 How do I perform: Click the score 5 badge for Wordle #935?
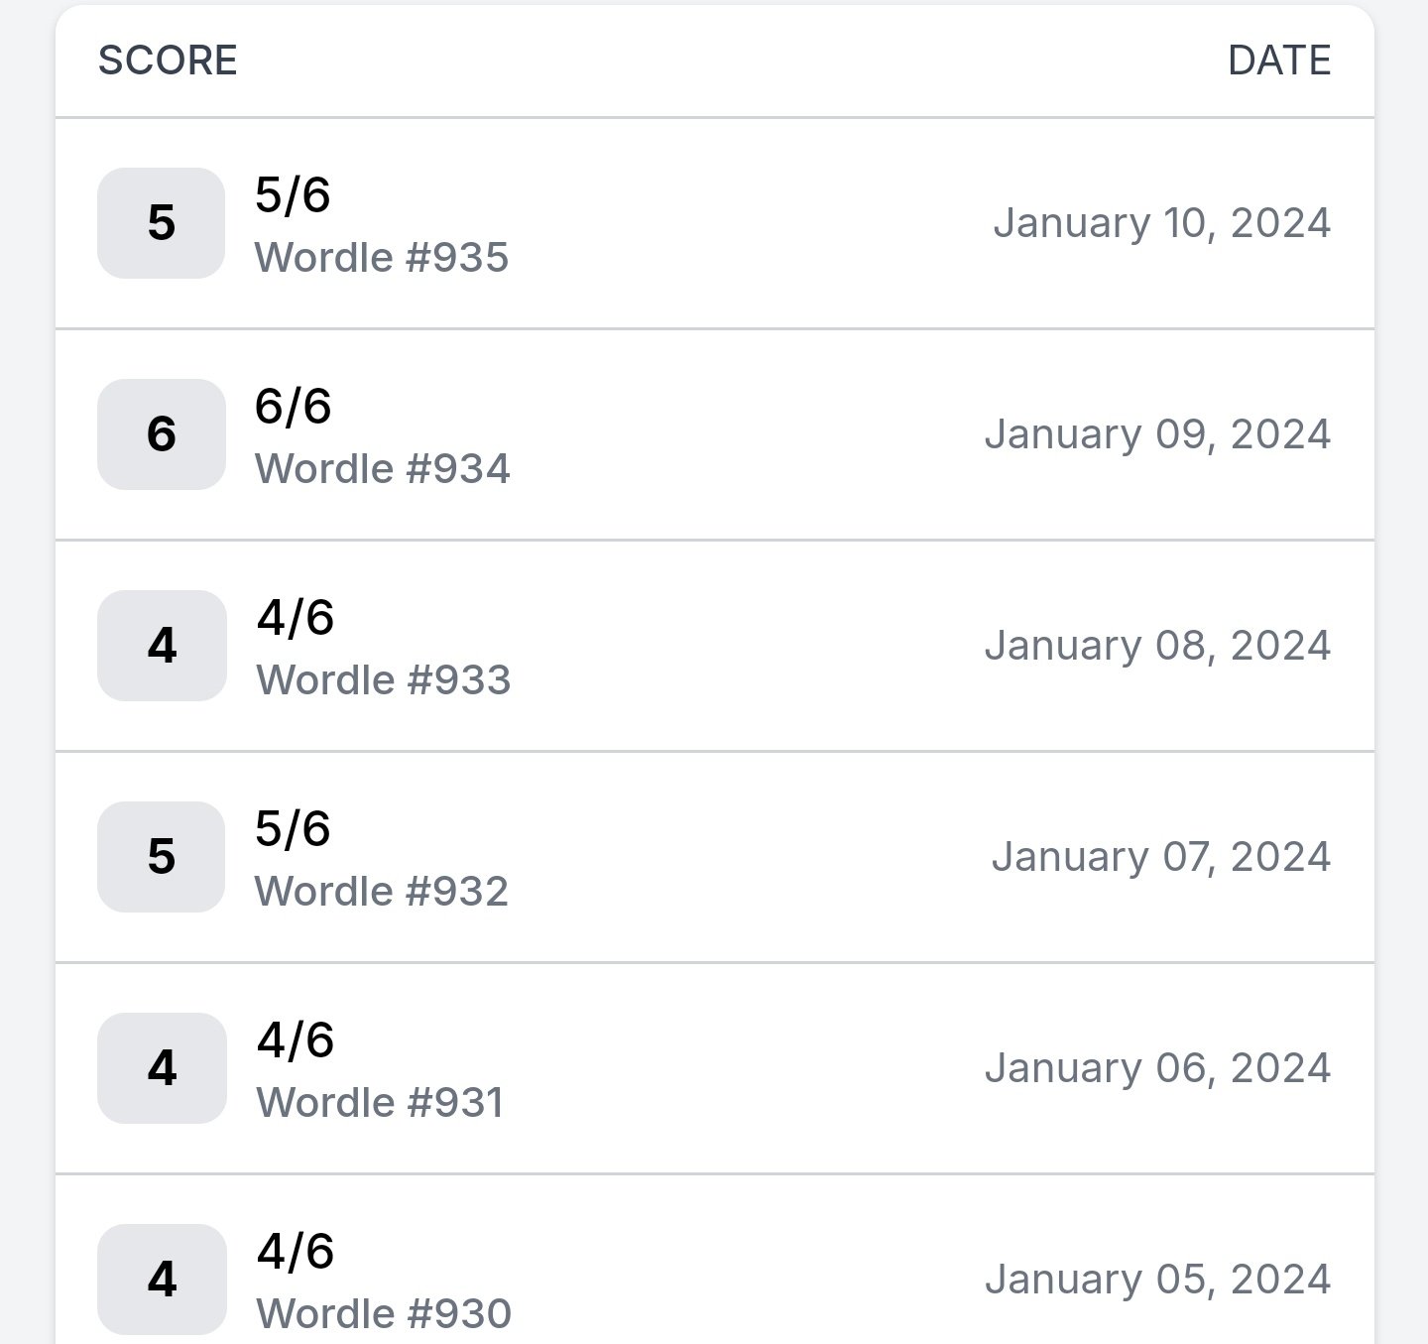click(162, 223)
